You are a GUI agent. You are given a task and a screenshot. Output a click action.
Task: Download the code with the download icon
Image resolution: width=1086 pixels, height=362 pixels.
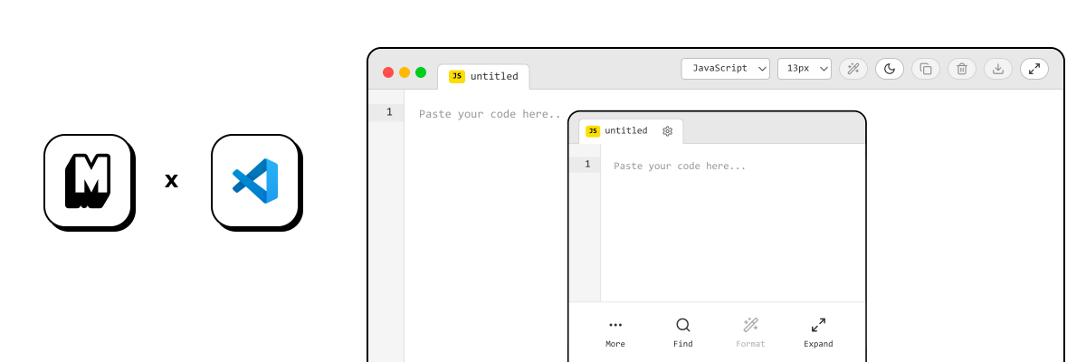tap(998, 69)
